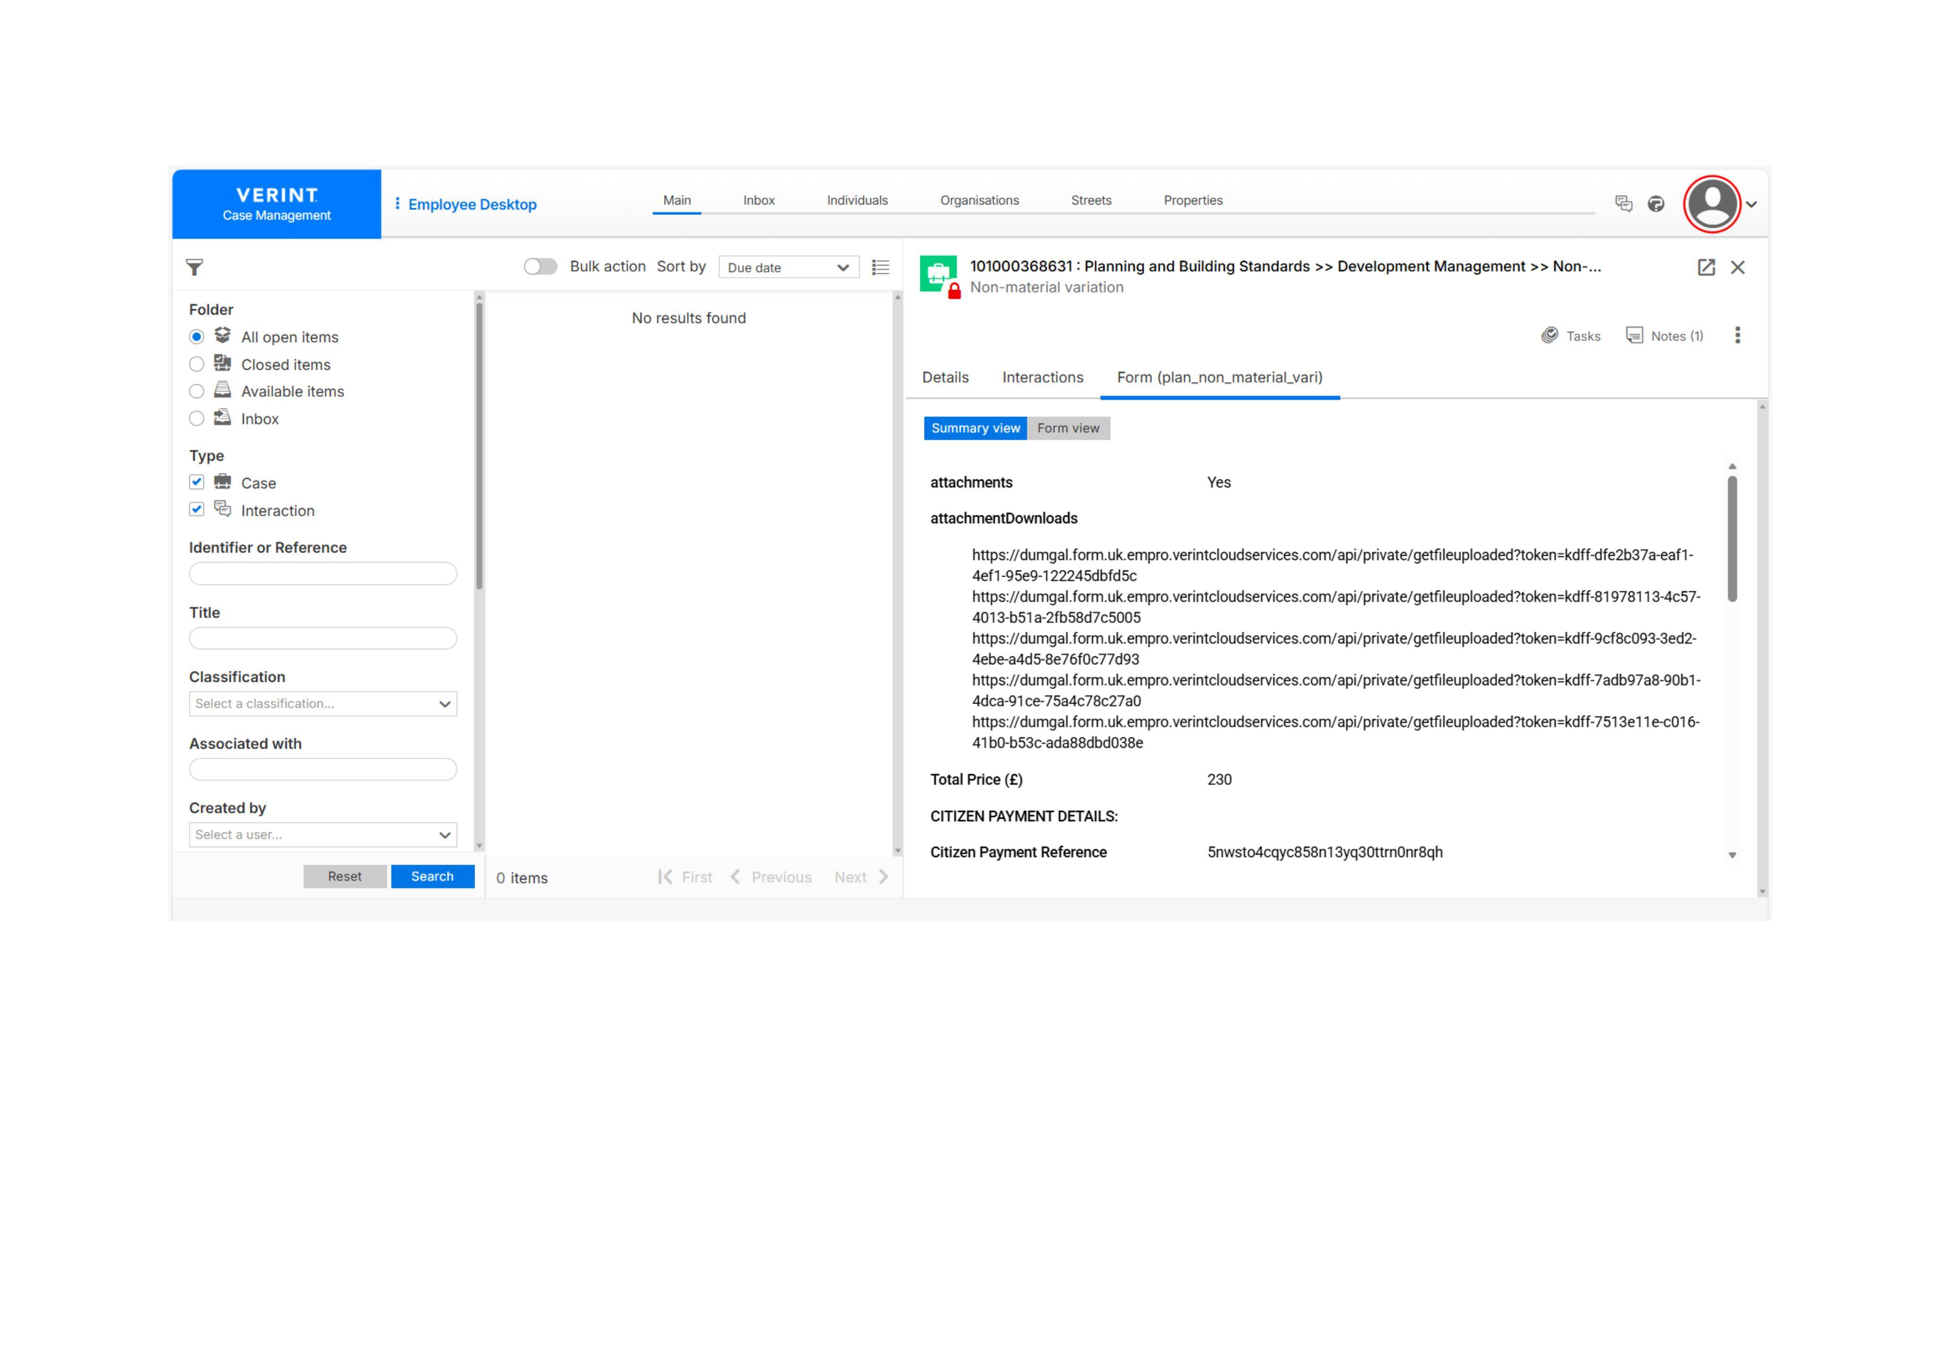This screenshot has width=1935, height=1368.
Task: Click the All open items folder icon
Action: click(223, 335)
